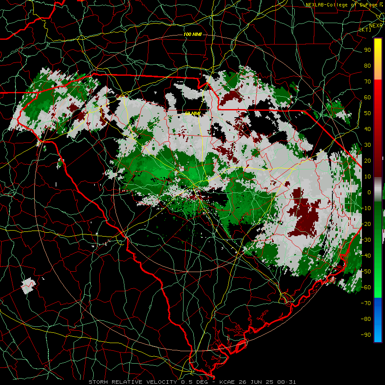Click the 100 NMI range ring label
The image size is (385, 385).
(x=192, y=34)
